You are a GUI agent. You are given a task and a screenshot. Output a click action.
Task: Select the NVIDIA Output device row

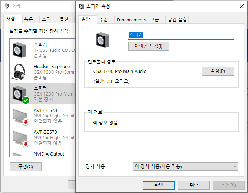pyautogui.click(x=43, y=154)
